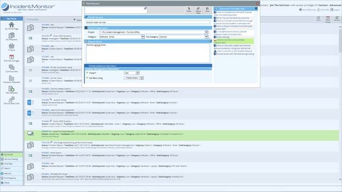Click the Paste button in New Request dialog
This screenshot has height=192, width=342.
pyautogui.click(x=189, y=10)
